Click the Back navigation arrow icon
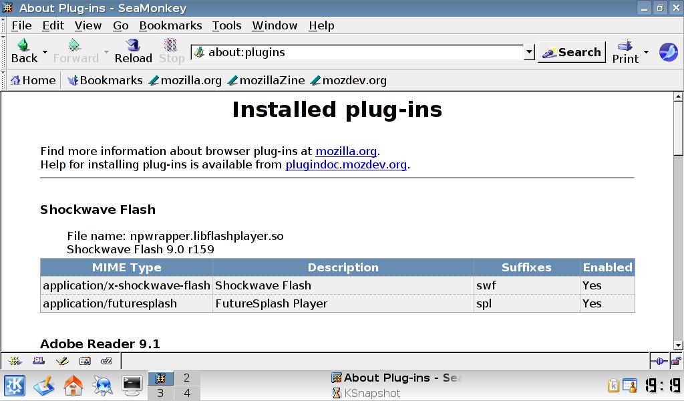684x401 pixels. pos(24,45)
